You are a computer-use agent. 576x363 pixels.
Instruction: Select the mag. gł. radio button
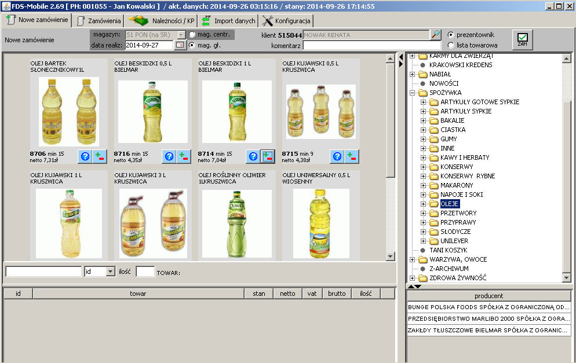(192, 45)
